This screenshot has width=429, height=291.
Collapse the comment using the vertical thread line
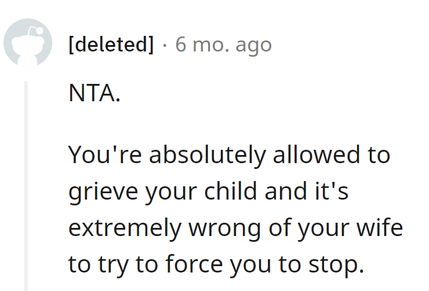click(27, 185)
